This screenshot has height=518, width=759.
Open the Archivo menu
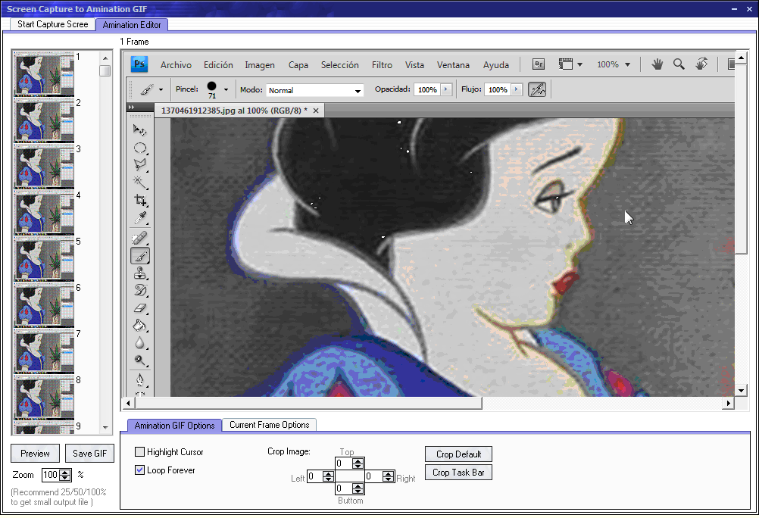coord(176,65)
